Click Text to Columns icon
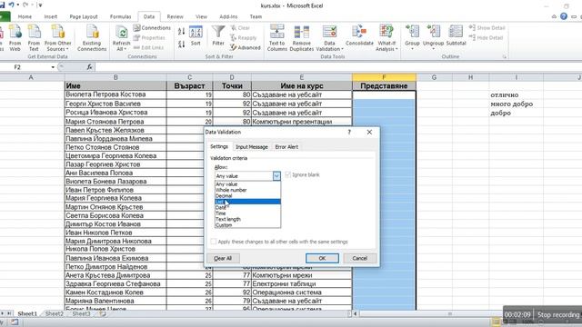The width and height of the screenshot is (582, 327). (276, 37)
